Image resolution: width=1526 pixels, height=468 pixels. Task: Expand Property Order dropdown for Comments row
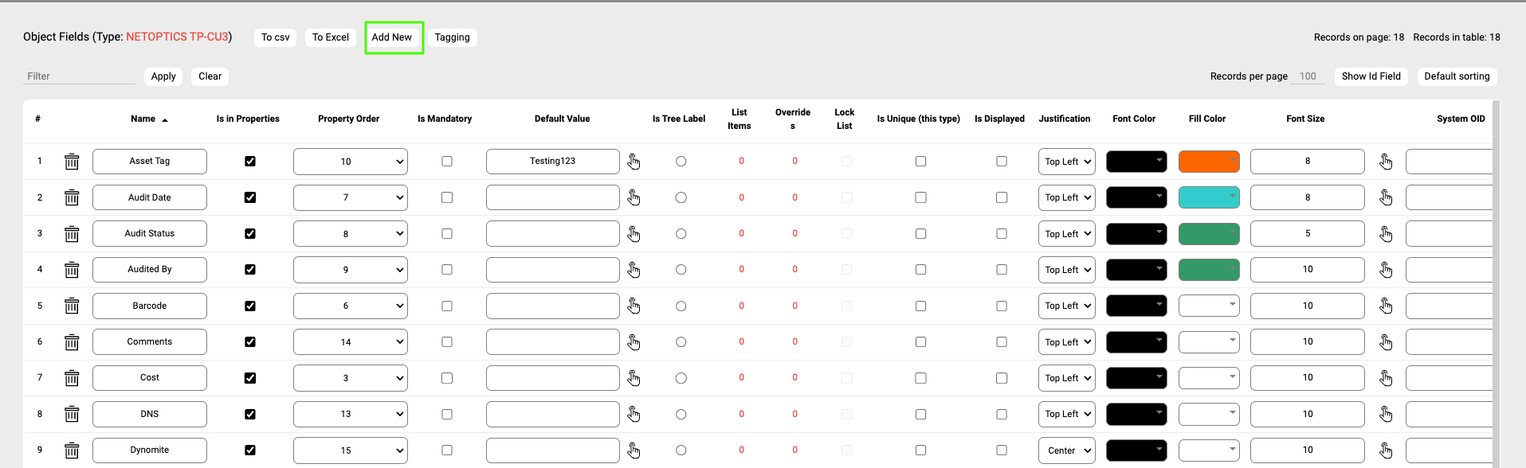tap(350, 342)
